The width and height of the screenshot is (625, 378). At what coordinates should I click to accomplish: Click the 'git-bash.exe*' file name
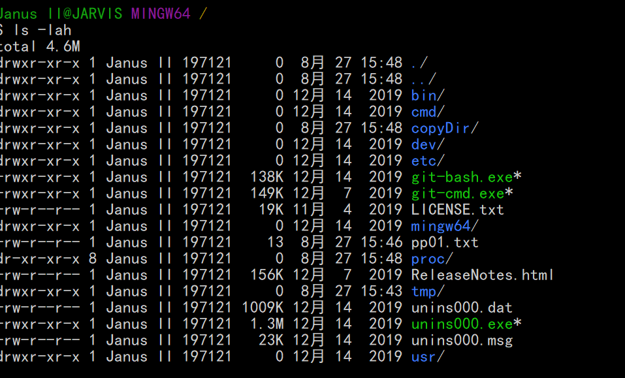point(466,178)
